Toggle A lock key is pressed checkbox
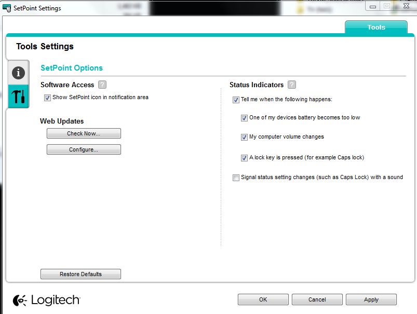Viewport: 417px width, 314px height. 244,158
